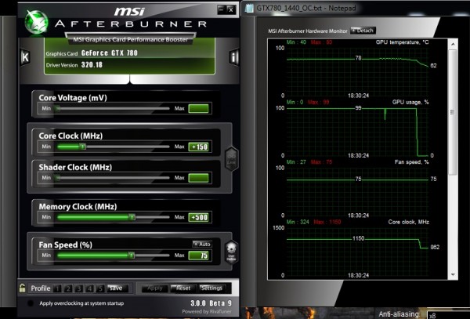Click the monitor scrollbar up arrow
Viewport: 470px width, 319px height.
pyautogui.click(x=453, y=45)
